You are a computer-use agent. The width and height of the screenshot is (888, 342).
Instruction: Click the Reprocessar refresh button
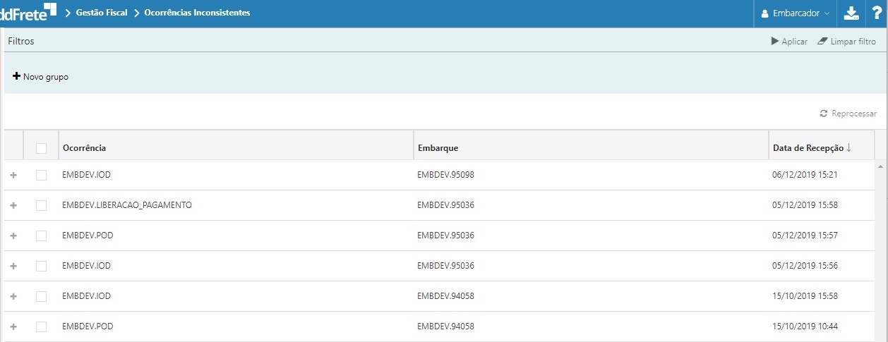coord(848,114)
